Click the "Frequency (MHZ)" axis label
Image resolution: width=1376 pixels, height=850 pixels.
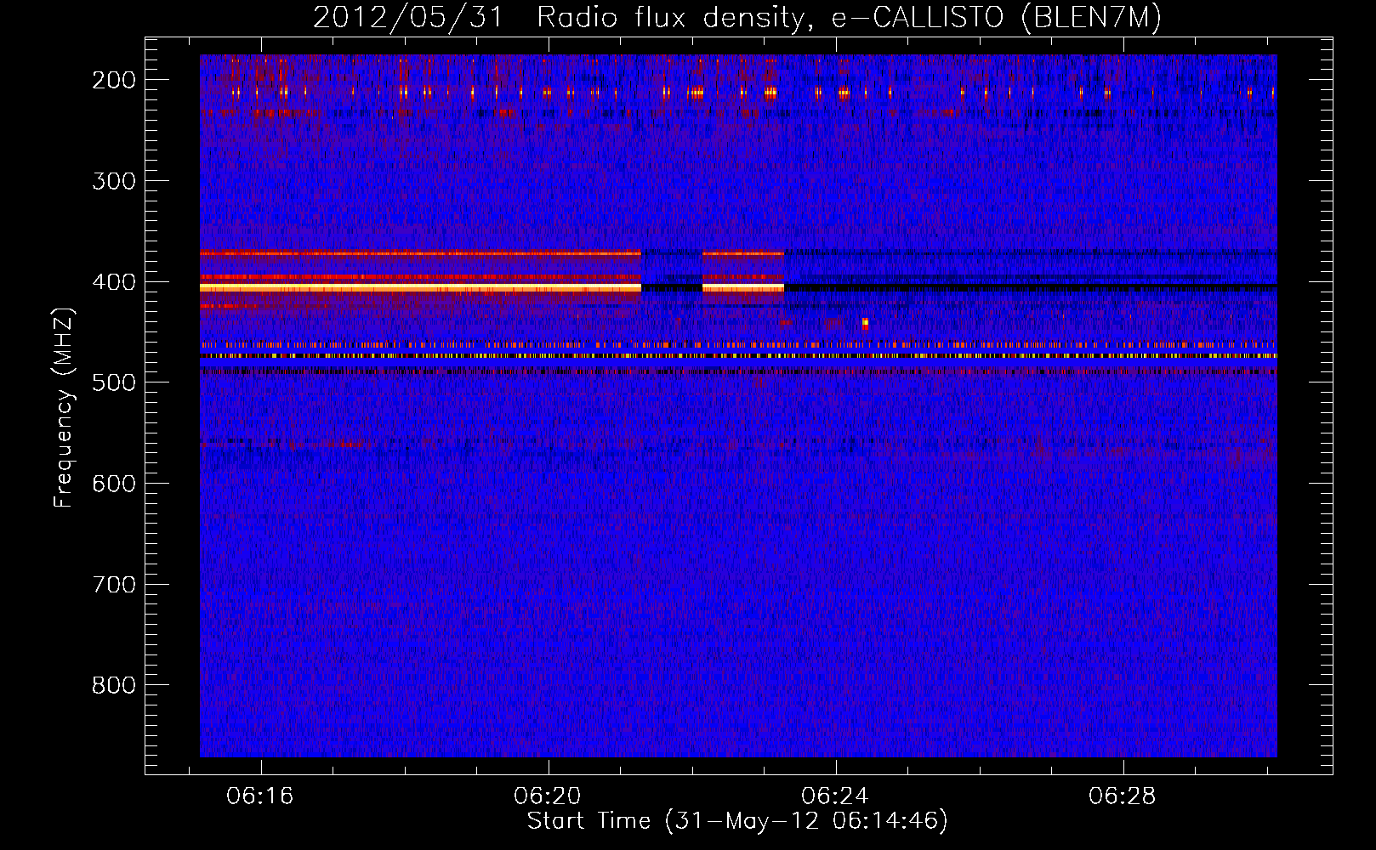(x=64, y=407)
